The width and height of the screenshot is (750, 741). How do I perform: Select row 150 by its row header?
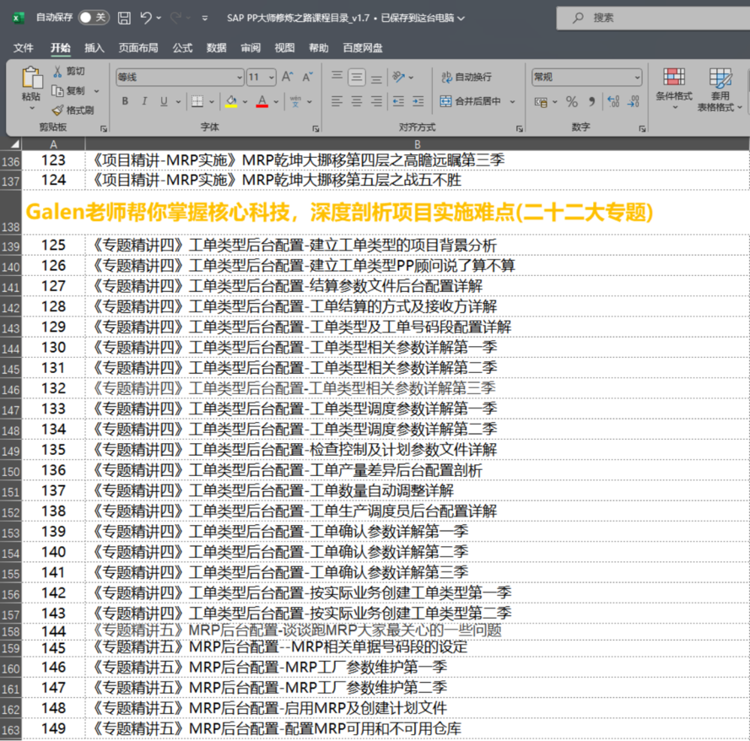tap(10, 471)
